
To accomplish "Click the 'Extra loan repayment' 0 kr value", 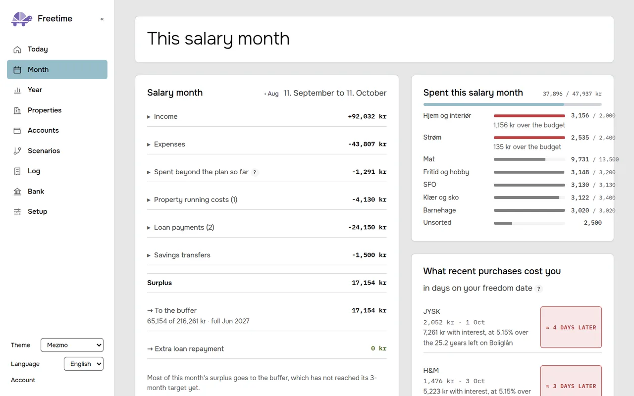I will click(x=379, y=348).
